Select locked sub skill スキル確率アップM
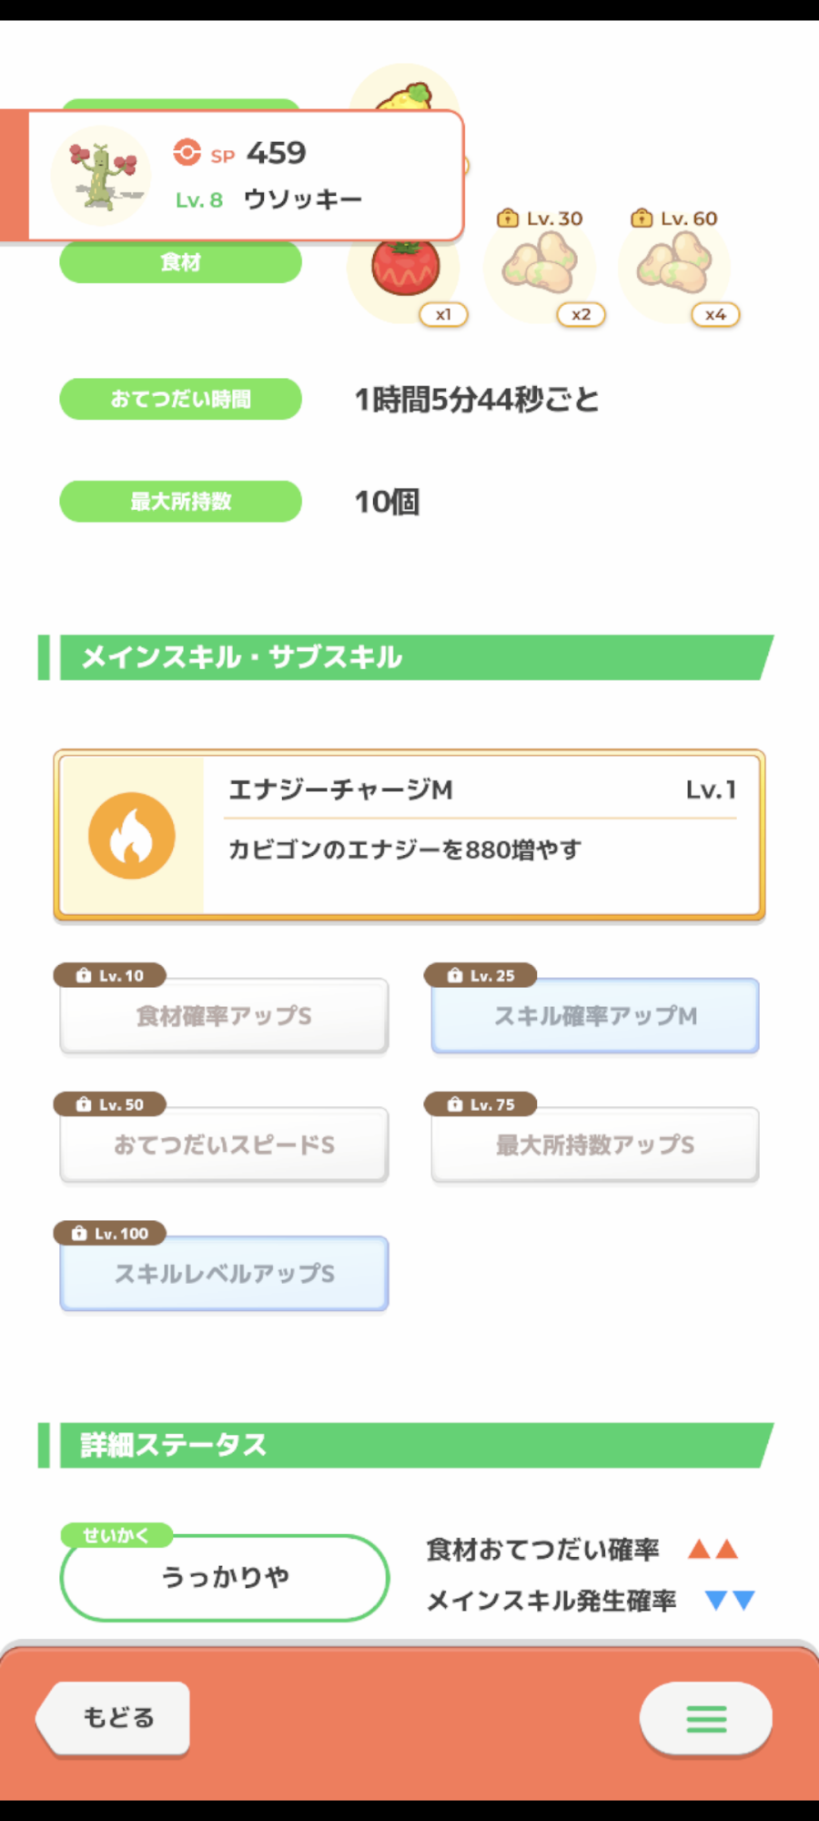 pos(595,1016)
